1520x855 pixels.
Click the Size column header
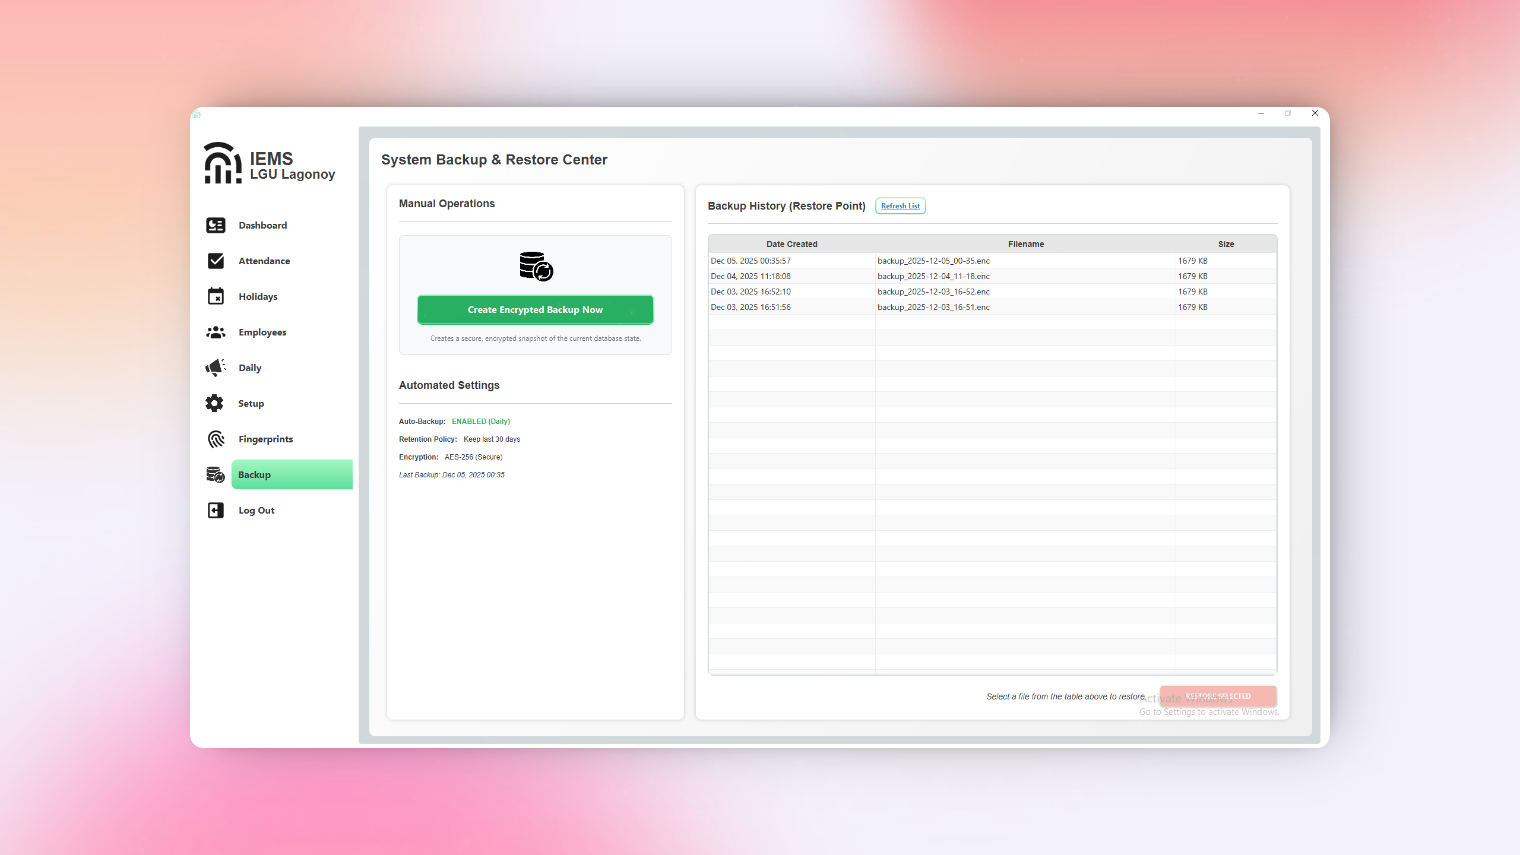tap(1226, 244)
